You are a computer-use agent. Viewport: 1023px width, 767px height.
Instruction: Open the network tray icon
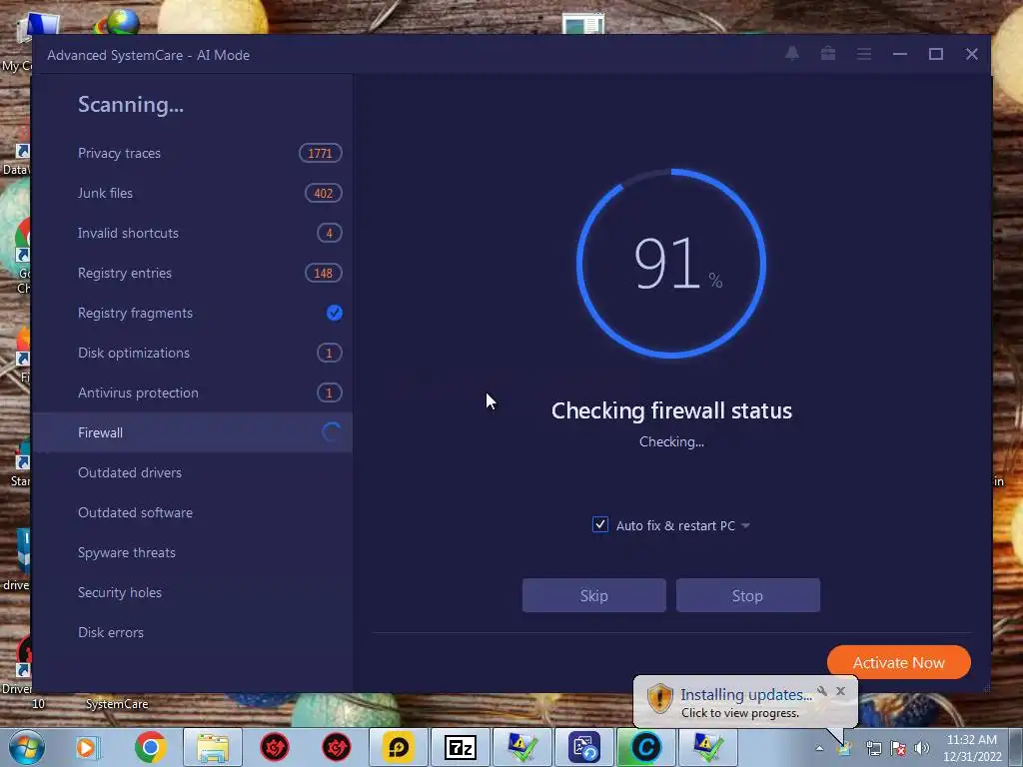tap(873, 748)
